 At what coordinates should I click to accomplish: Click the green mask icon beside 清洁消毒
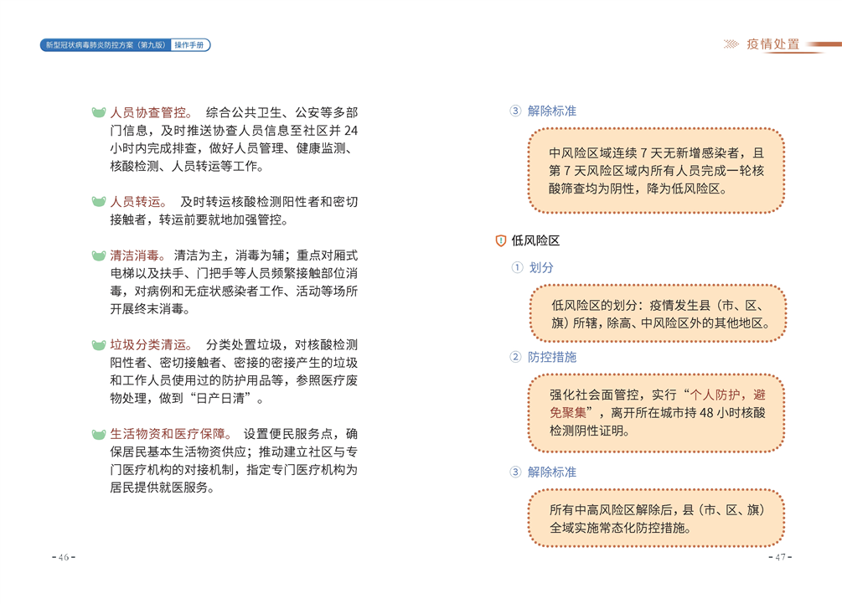point(99,255)
